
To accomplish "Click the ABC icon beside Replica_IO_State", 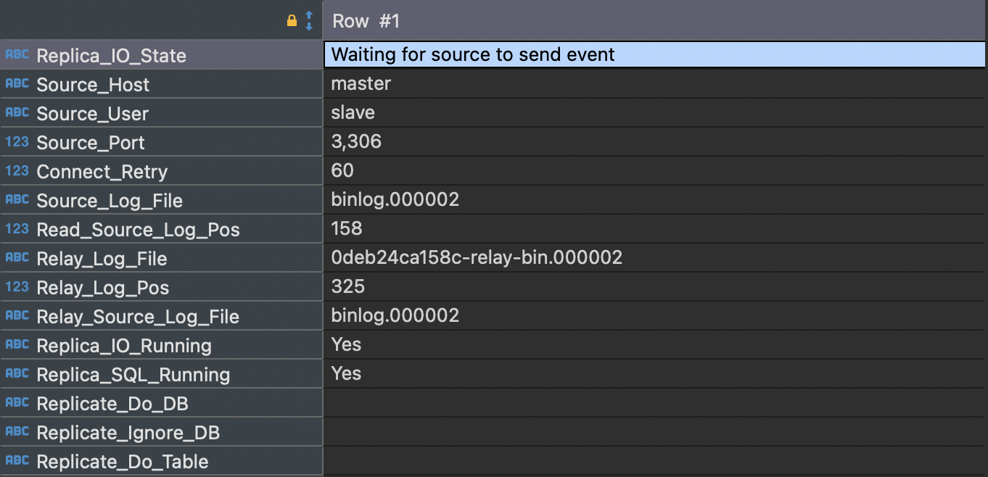I will click(x=17, y=55).
